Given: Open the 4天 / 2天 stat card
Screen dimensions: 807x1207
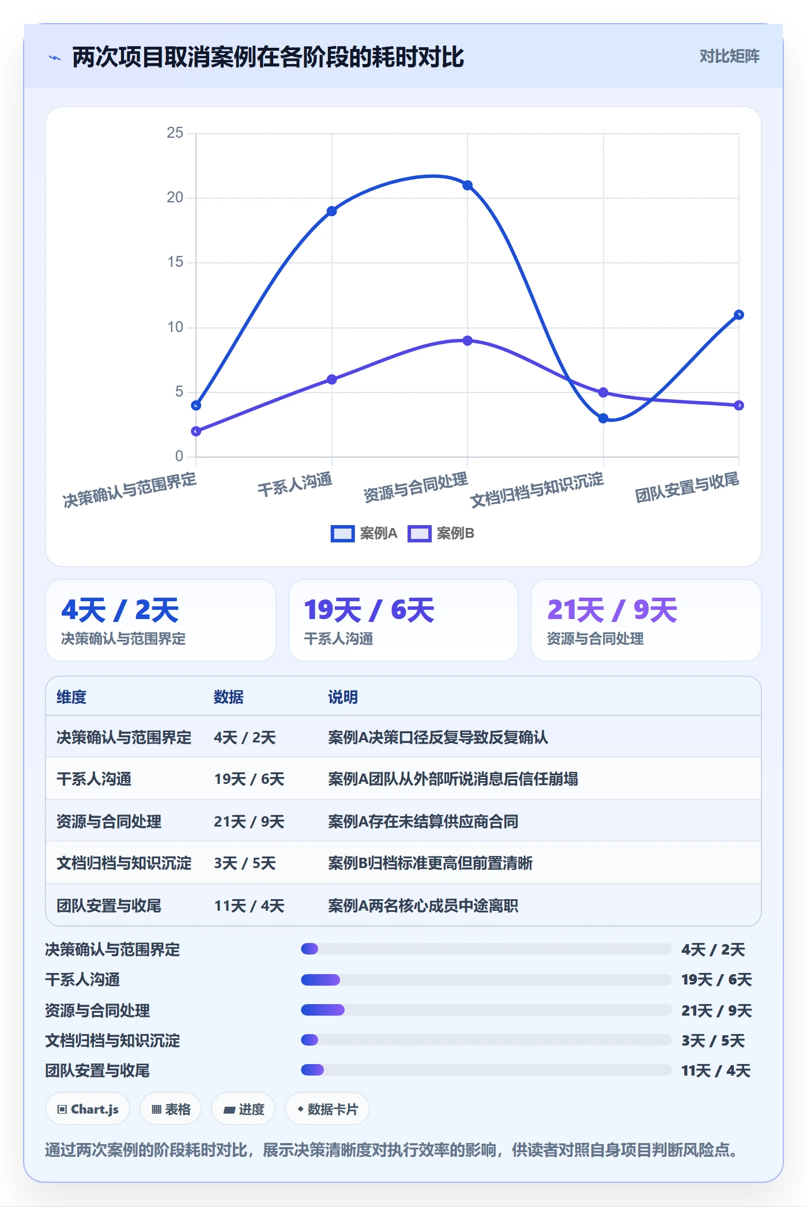Looking at the screenshot, I should (x=161, y=620).
